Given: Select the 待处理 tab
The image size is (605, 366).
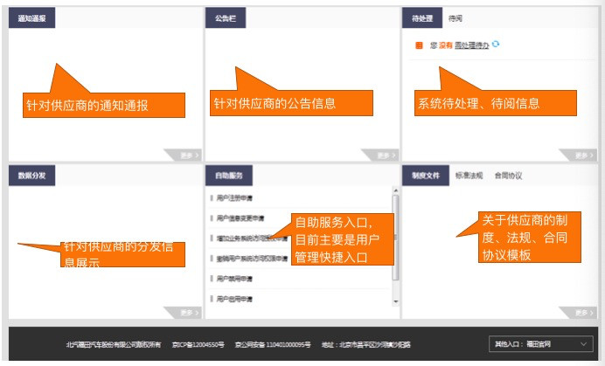Looking at the screenshot, I should click(423, 18).
